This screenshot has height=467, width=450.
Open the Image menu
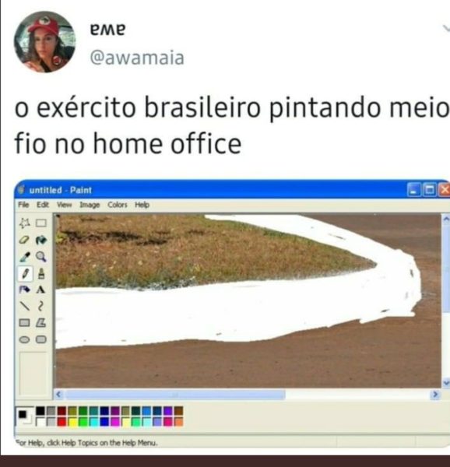[90, 205]
